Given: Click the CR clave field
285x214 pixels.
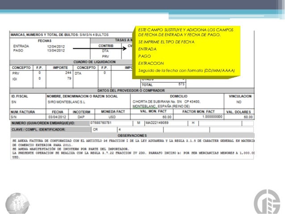Looking at the screenshot, I should tap(104, 130).
